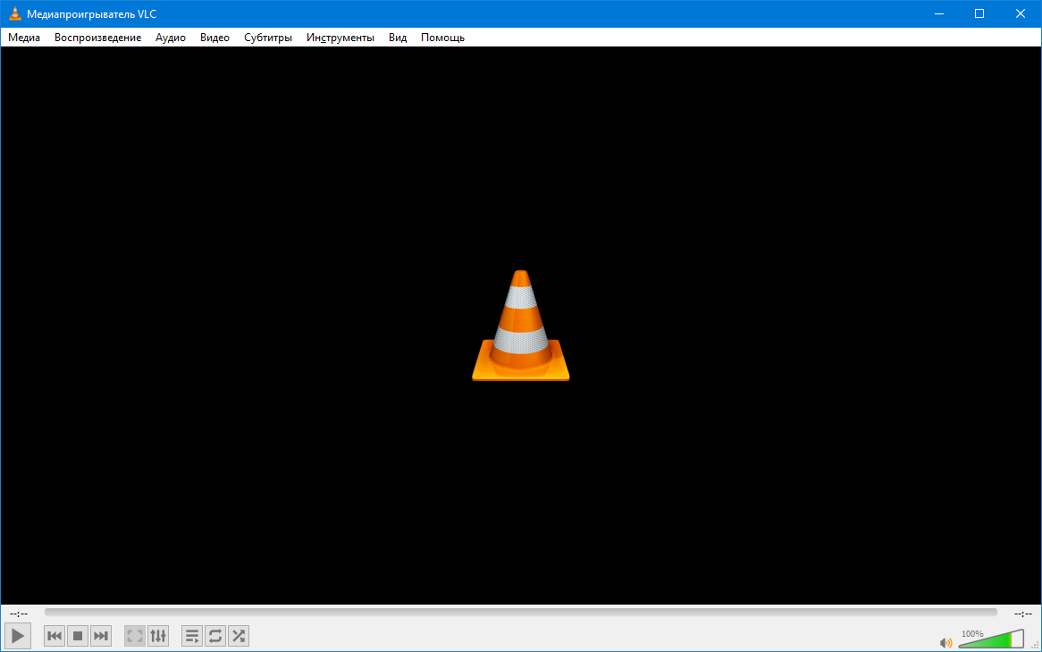
Task: Minimize the VLC window
Action: click(x=939, y=13)
